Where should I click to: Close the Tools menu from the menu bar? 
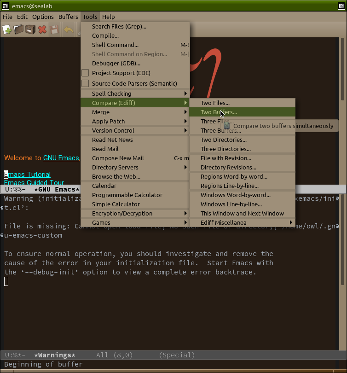coord(90,17)
